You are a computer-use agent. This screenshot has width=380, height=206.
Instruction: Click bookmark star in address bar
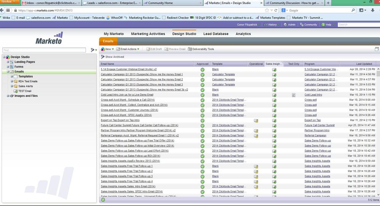pos(267,10)
